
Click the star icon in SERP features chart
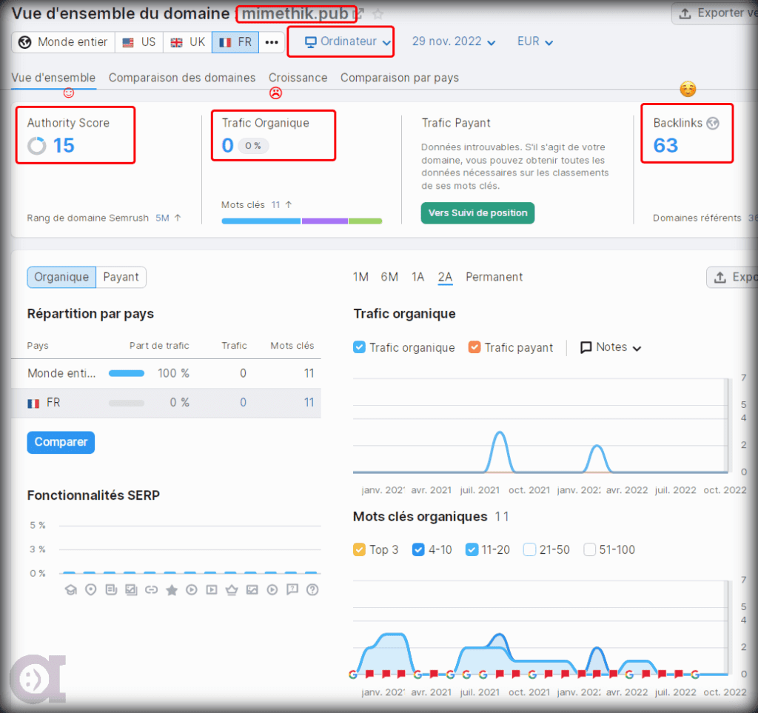(x=172, y=590)
